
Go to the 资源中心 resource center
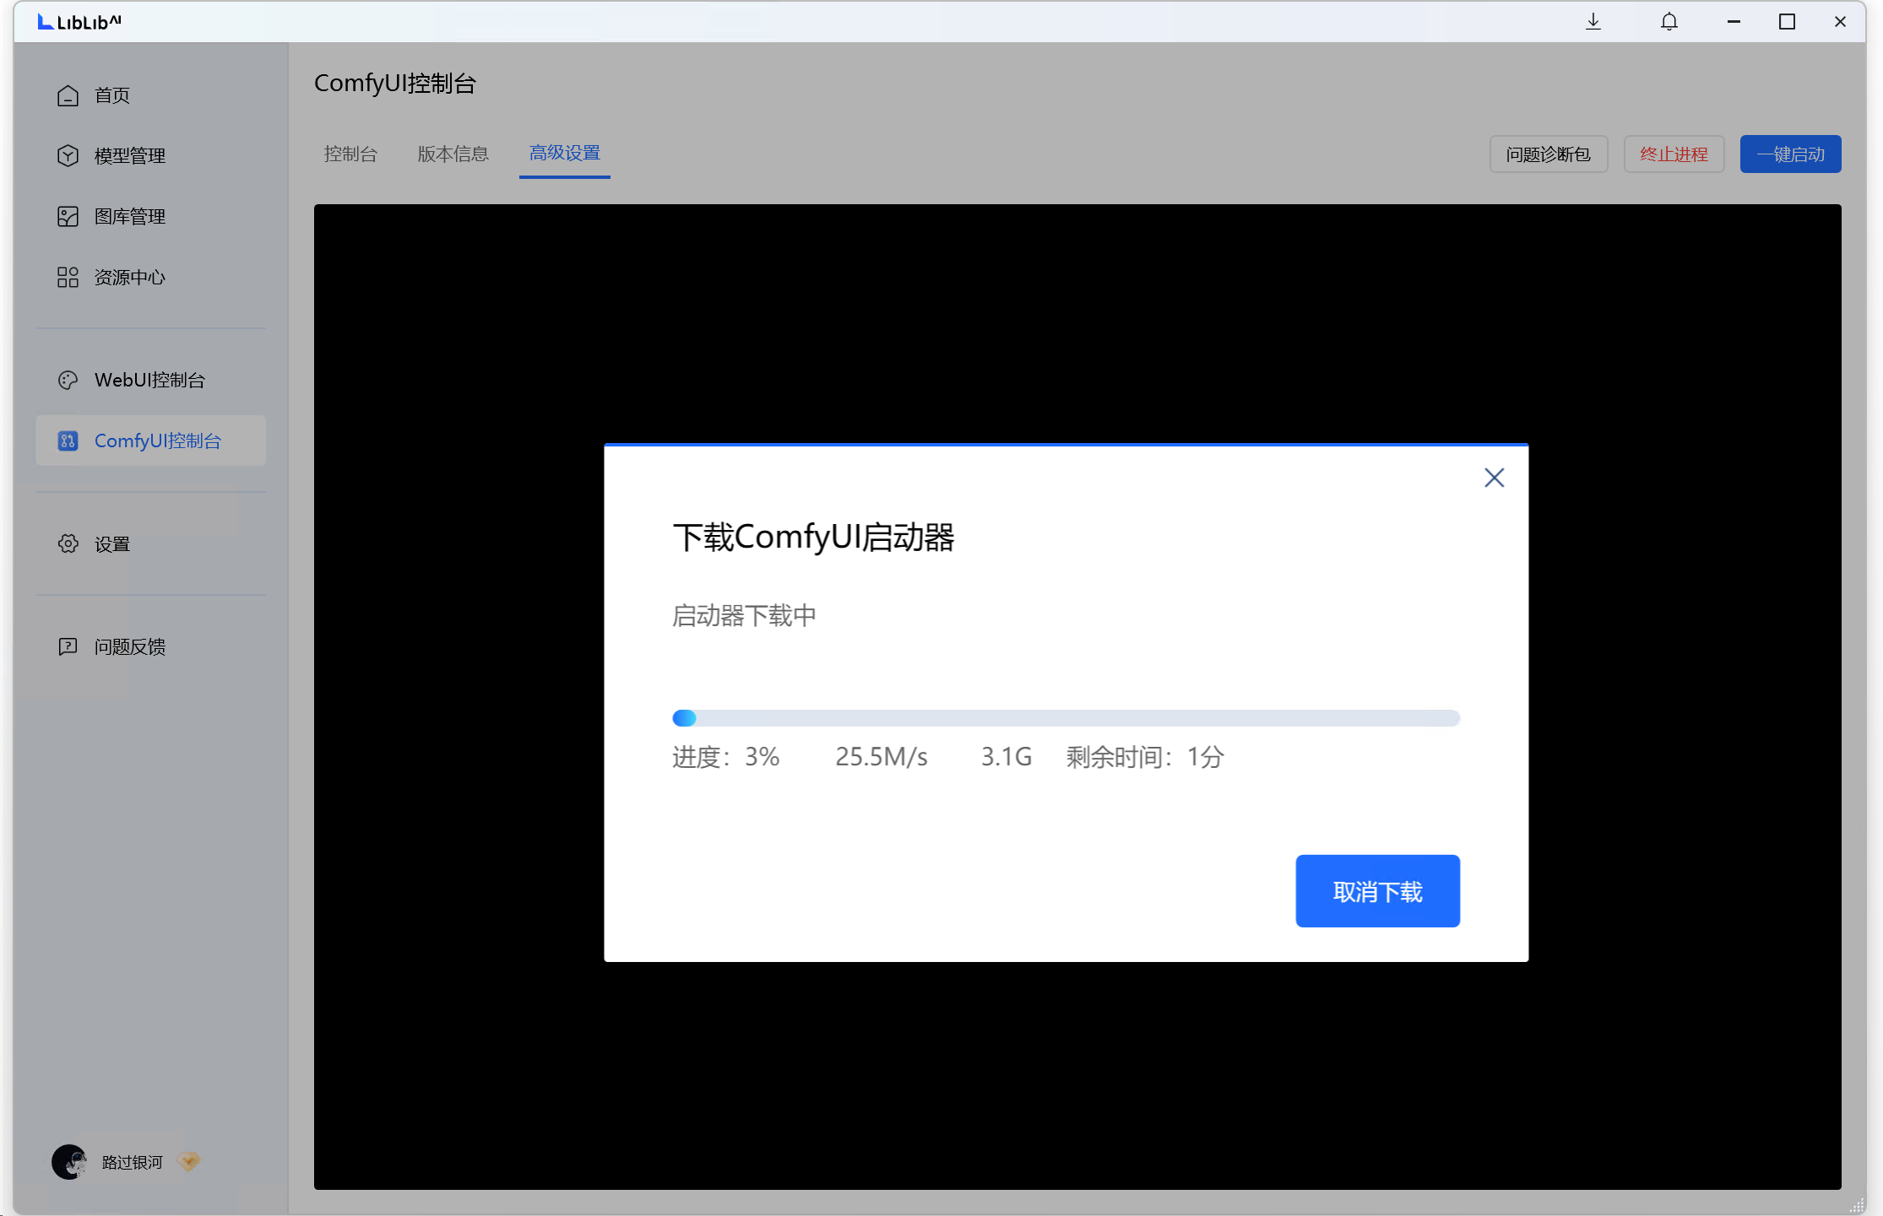point(128,277)
